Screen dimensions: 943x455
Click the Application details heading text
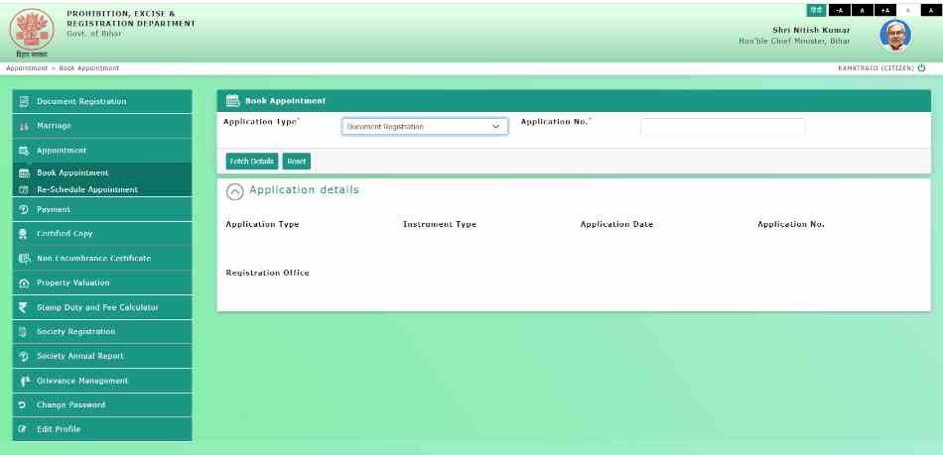304,190
